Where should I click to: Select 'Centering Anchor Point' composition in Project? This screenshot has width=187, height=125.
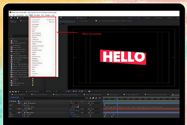(19, 49)
